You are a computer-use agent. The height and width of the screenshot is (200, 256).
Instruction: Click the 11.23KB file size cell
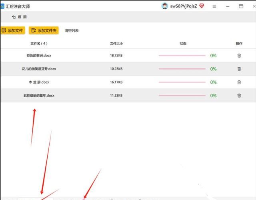click(x=116, y=96)
